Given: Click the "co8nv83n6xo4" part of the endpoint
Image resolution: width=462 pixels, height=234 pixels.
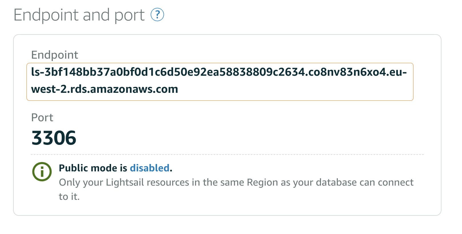Looking at the screenshot, I should click(x=347, y=72).
